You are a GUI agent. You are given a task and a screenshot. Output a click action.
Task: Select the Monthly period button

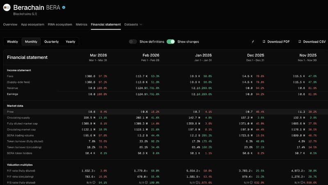coord(31,42)
